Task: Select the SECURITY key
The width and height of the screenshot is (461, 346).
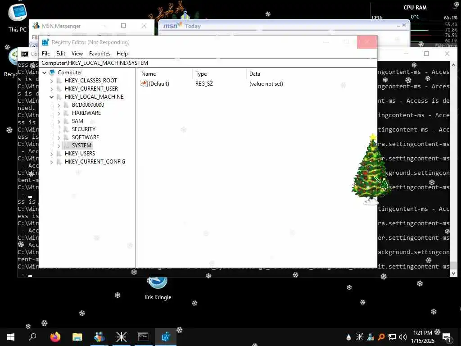Action: click(x=83, y=129)
